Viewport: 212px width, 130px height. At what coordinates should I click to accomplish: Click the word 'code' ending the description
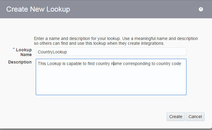pyautogui.click(x=176, y=64)
